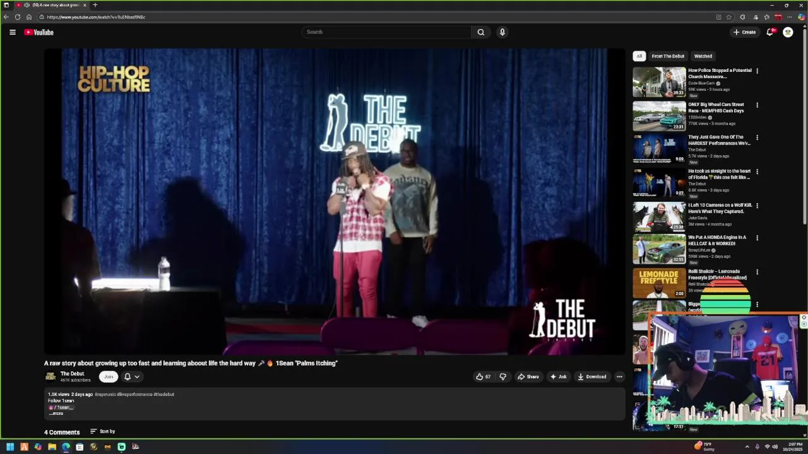Open the 10 Cameras Wolf Kill thumbnail
Image resolution: width=808 pixels, height=454 pixels.
[659, 216]
